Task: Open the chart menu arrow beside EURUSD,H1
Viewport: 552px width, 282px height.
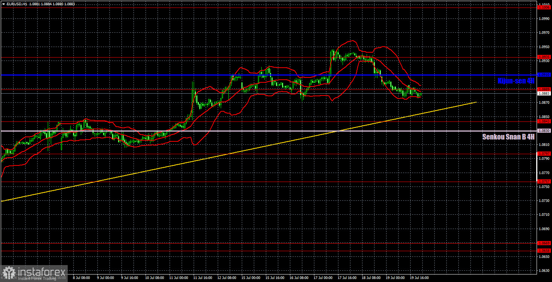Action: [3, 4]
